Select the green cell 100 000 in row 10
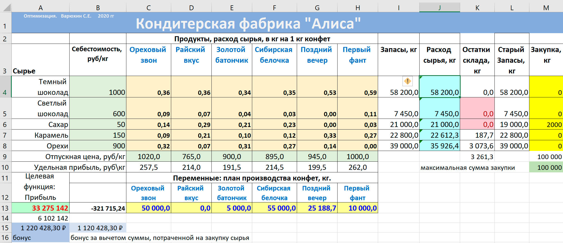This screenshot has height=243, width=563. [x=546, y=167]
